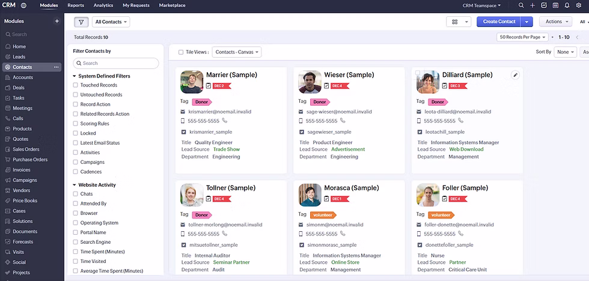Open the Actions dropdown

[x=555, y=22]
